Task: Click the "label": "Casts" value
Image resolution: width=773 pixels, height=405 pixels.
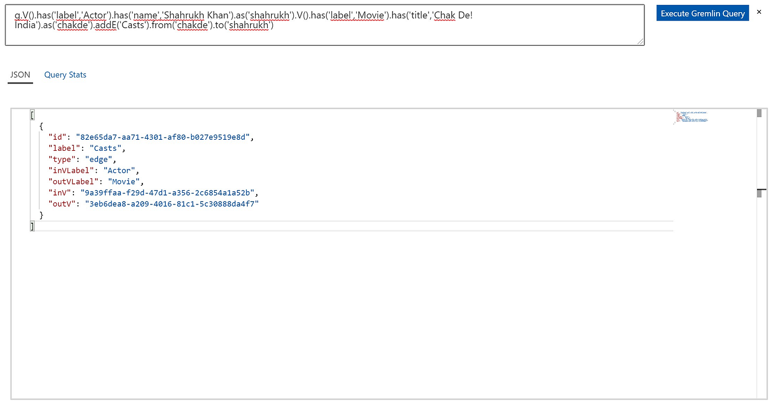Action: 105,148
